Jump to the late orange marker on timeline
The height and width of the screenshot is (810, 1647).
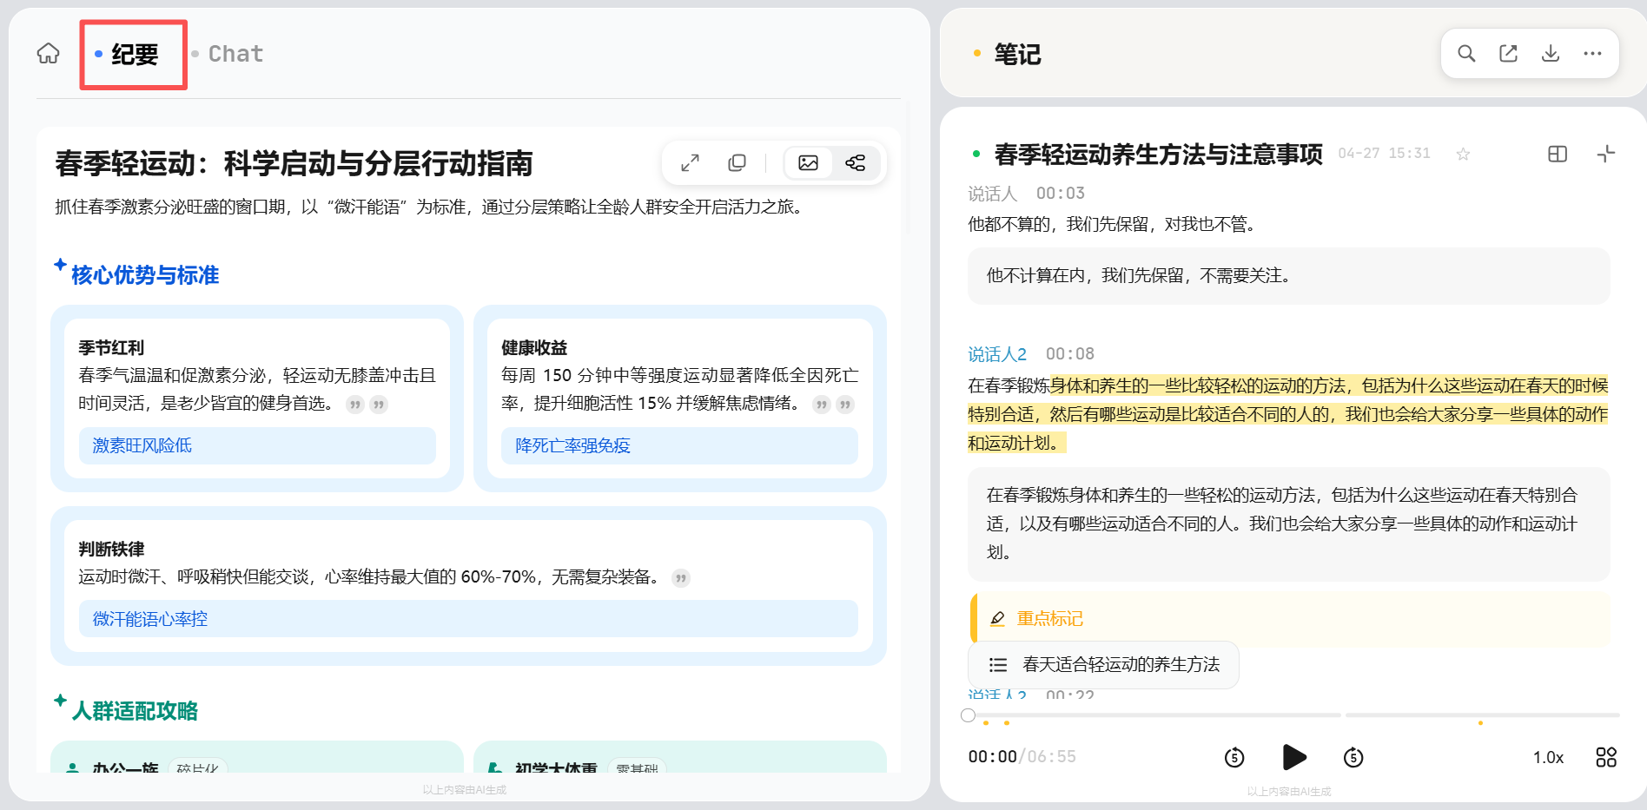coord(1480,723)
